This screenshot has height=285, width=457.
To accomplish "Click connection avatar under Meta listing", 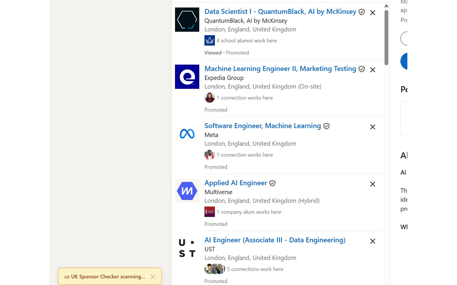I will [x=210, y=155].
